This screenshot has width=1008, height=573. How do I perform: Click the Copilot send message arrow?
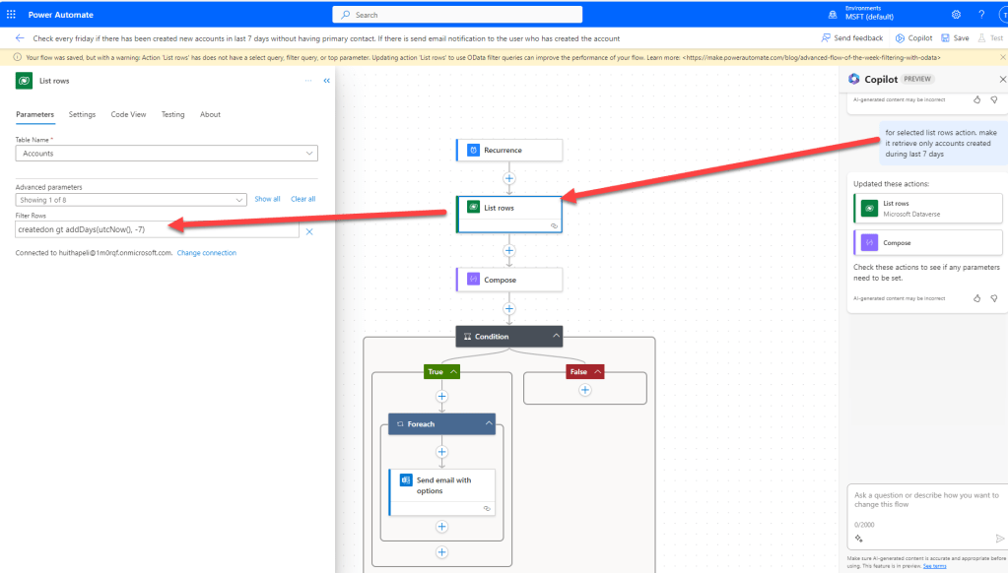coord(1000,539)
